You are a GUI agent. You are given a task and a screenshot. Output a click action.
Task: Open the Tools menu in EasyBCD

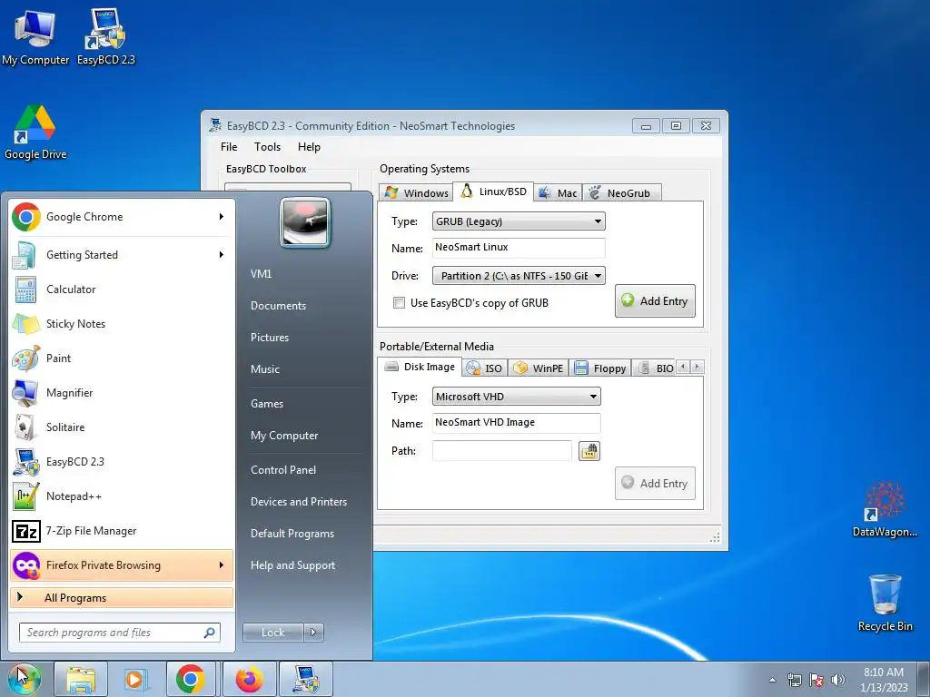pyautogui.click(x=267, y=147)
